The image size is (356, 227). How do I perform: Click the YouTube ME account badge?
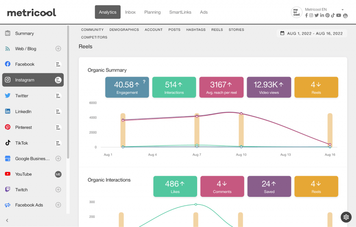[58, 174]
